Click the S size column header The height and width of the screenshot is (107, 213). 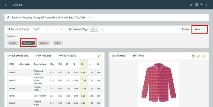[x=74, y=64]
